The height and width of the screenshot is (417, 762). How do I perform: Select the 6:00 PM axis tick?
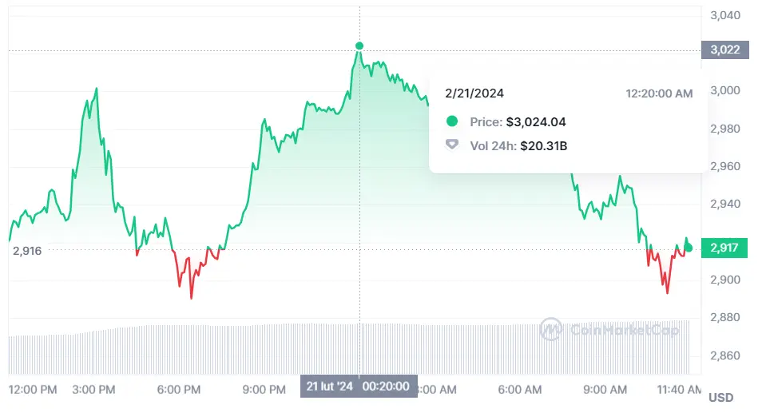pyautogui.click(x=179, y=389)
